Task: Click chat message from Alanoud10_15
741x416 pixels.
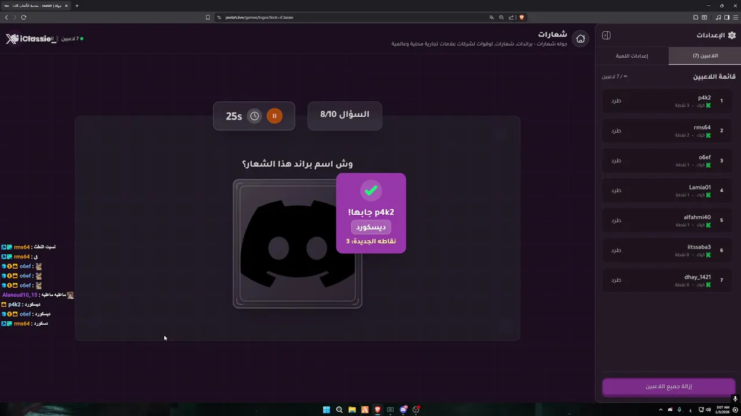Action: [38, 295]
